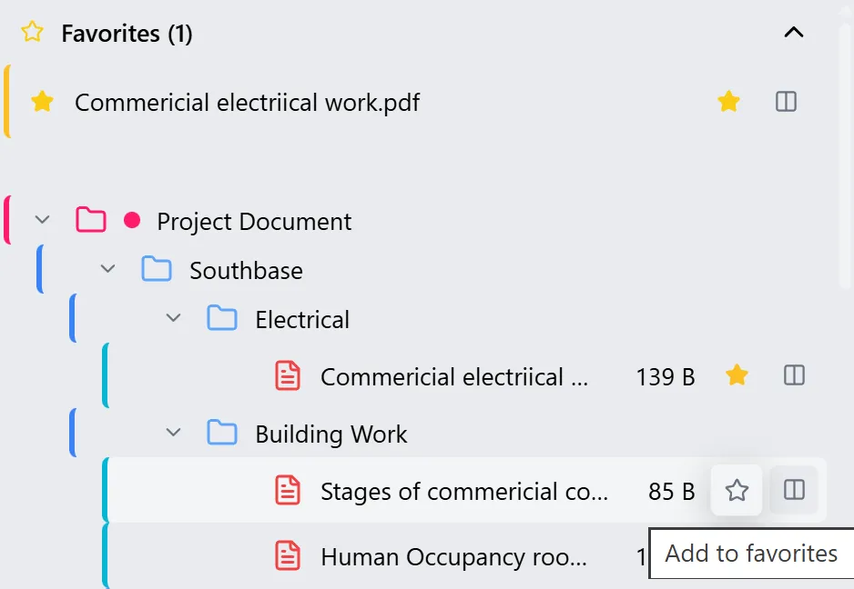854x589 pixels.
Task: Remove the star from the Electrical folder PDF
Action: (x=737, y=375)
